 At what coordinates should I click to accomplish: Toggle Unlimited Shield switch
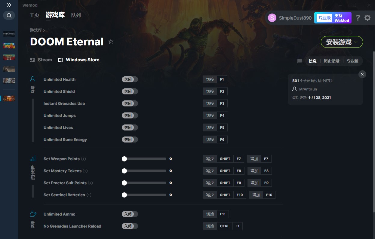[130, 91]
